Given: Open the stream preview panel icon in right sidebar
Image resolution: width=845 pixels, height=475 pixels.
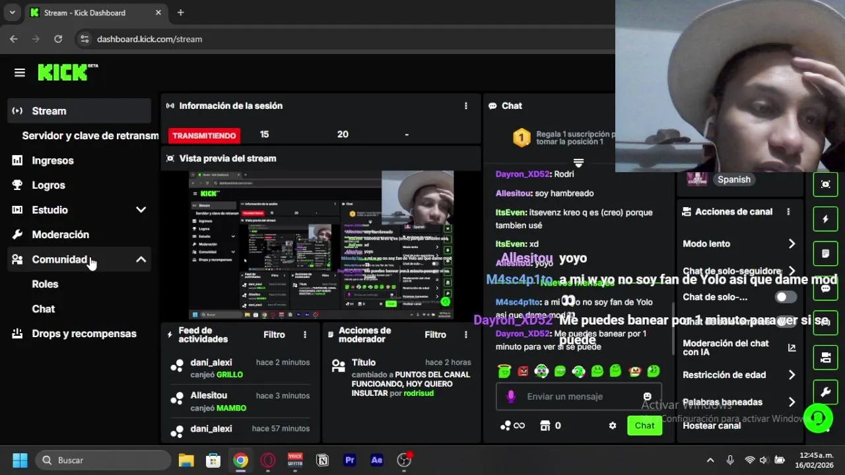Looking at the screenshot, I should tap(825, 185).
